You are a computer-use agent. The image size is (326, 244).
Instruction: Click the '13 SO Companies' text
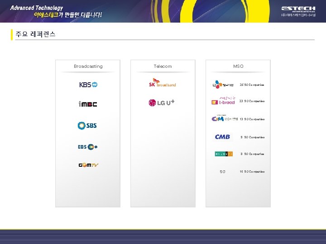coord(252,119)
